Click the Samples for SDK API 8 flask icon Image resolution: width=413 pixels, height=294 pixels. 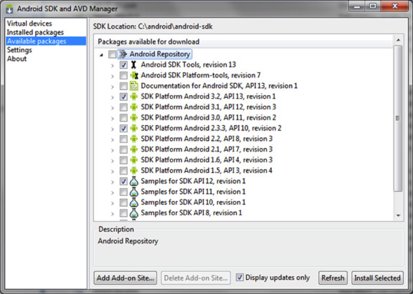click(134, 213)
